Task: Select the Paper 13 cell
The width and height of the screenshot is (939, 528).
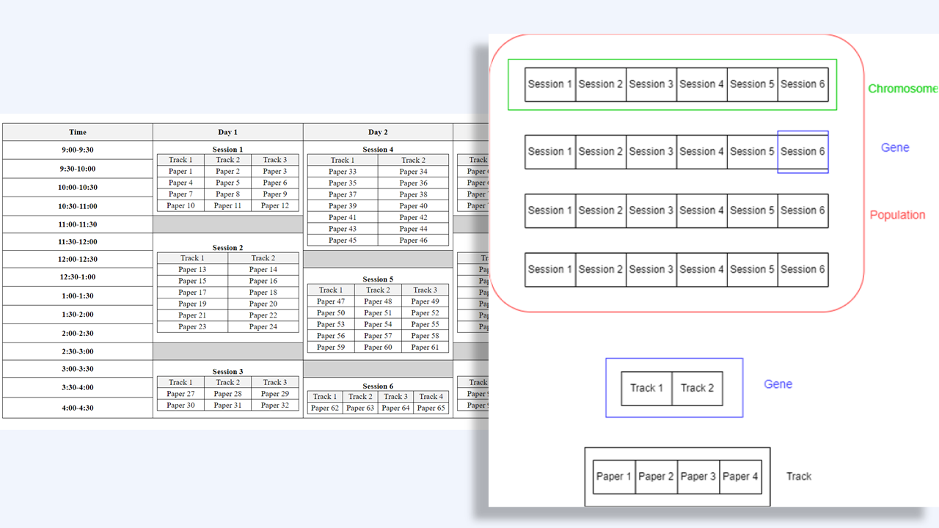Action: [x=192, y=270]
